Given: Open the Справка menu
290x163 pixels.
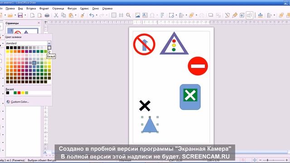Looking at the screenshot, I should pyautogui.click(x=107, y=9).
